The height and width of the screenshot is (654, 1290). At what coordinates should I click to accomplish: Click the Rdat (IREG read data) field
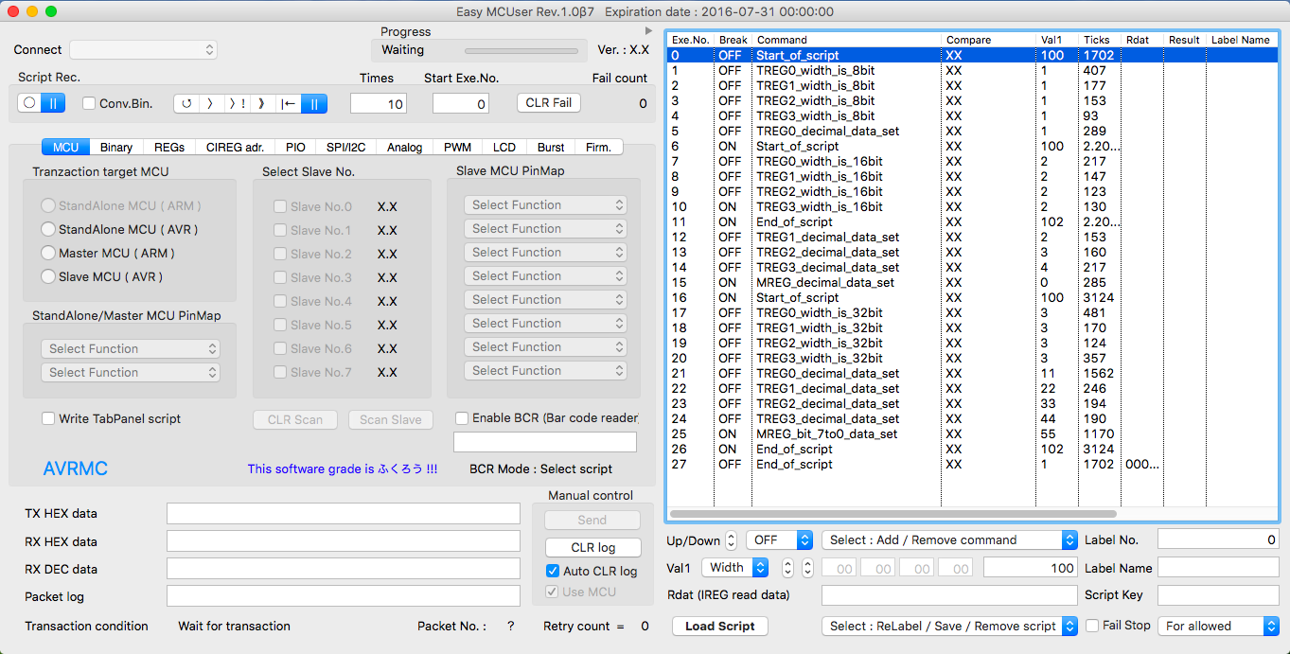point(949,595)
